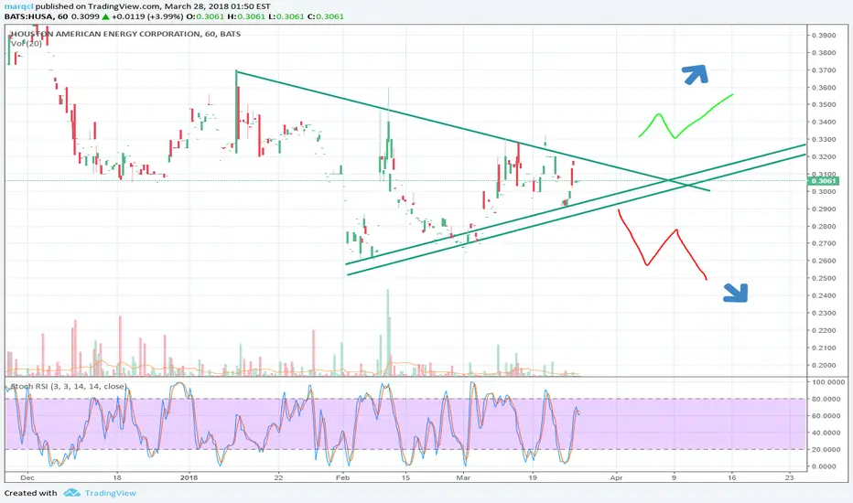Click the Created with caption text
This screenshot has height=503, width=853.
[30, 493]
